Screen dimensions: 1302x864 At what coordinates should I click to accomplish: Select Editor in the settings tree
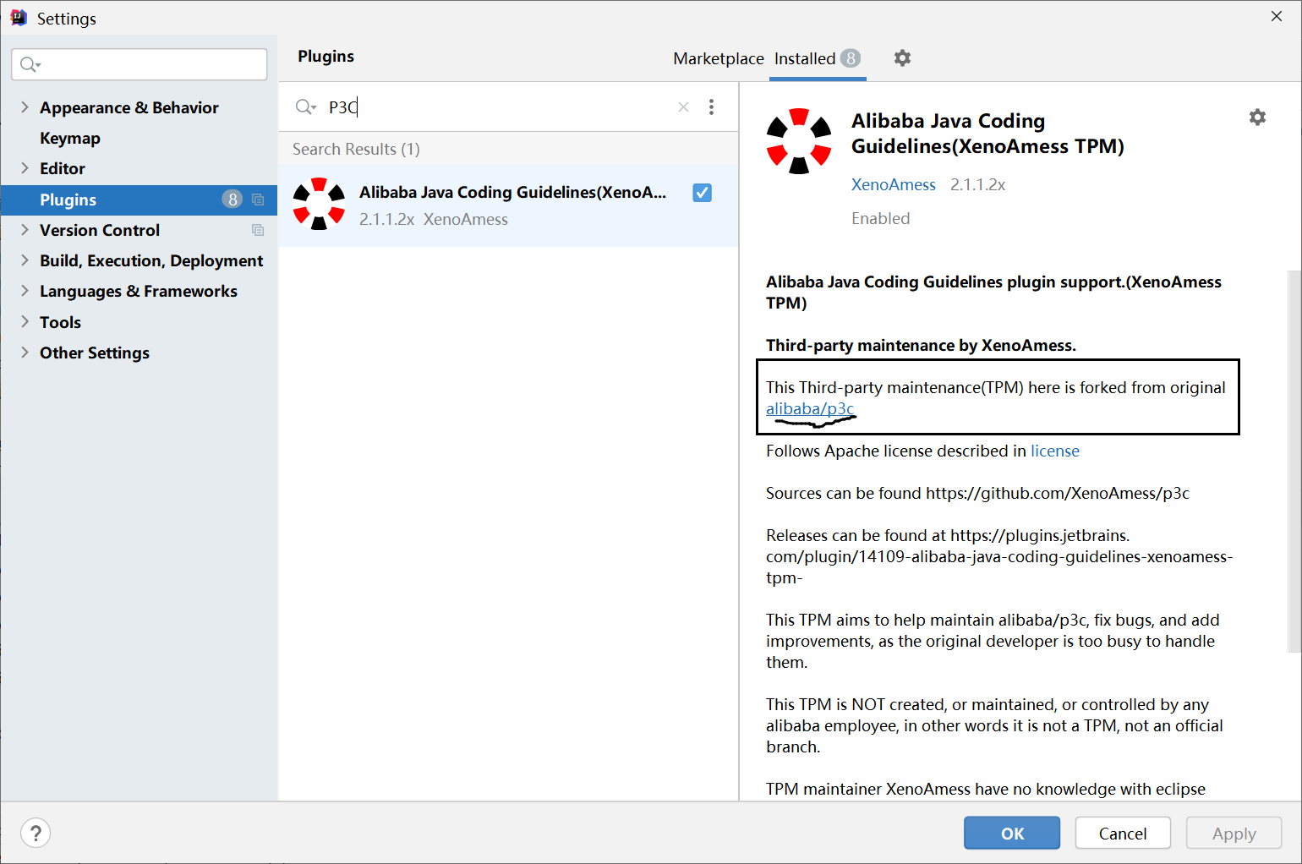(x=63, y=168)
